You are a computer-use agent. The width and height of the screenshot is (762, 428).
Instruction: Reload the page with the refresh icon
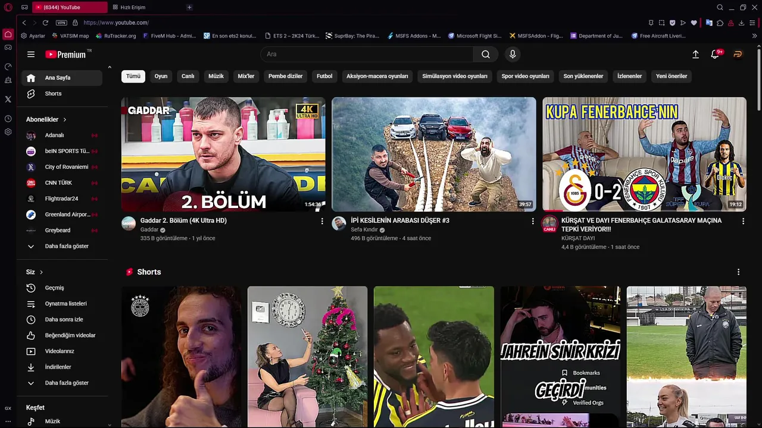click(x=45, y=23)
